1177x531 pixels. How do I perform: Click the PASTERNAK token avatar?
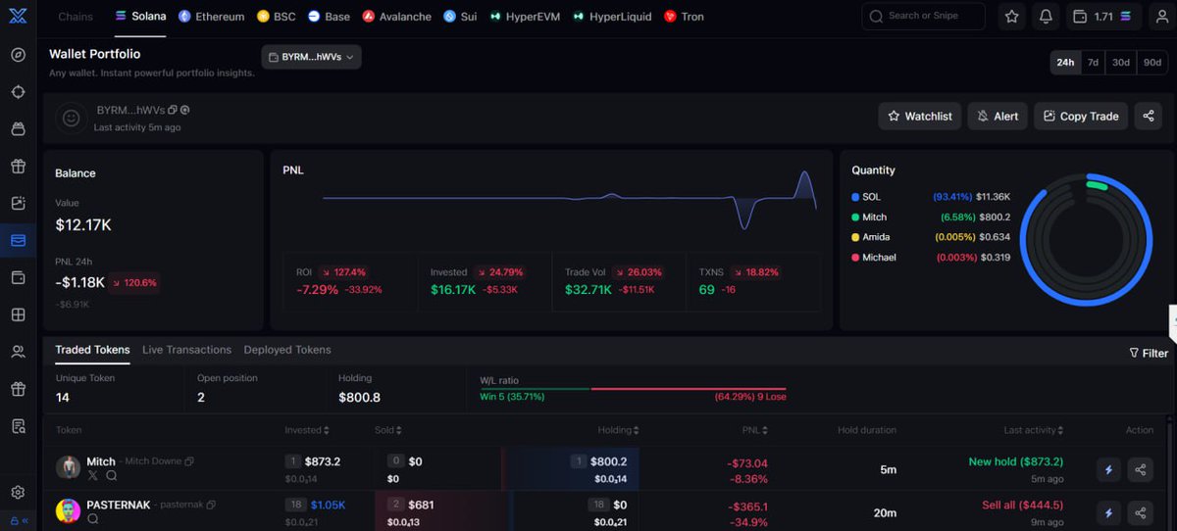[68, 510]
